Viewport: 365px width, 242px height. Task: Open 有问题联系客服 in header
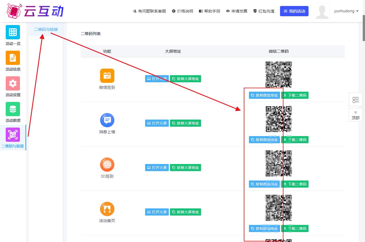[x=149, y=11]
